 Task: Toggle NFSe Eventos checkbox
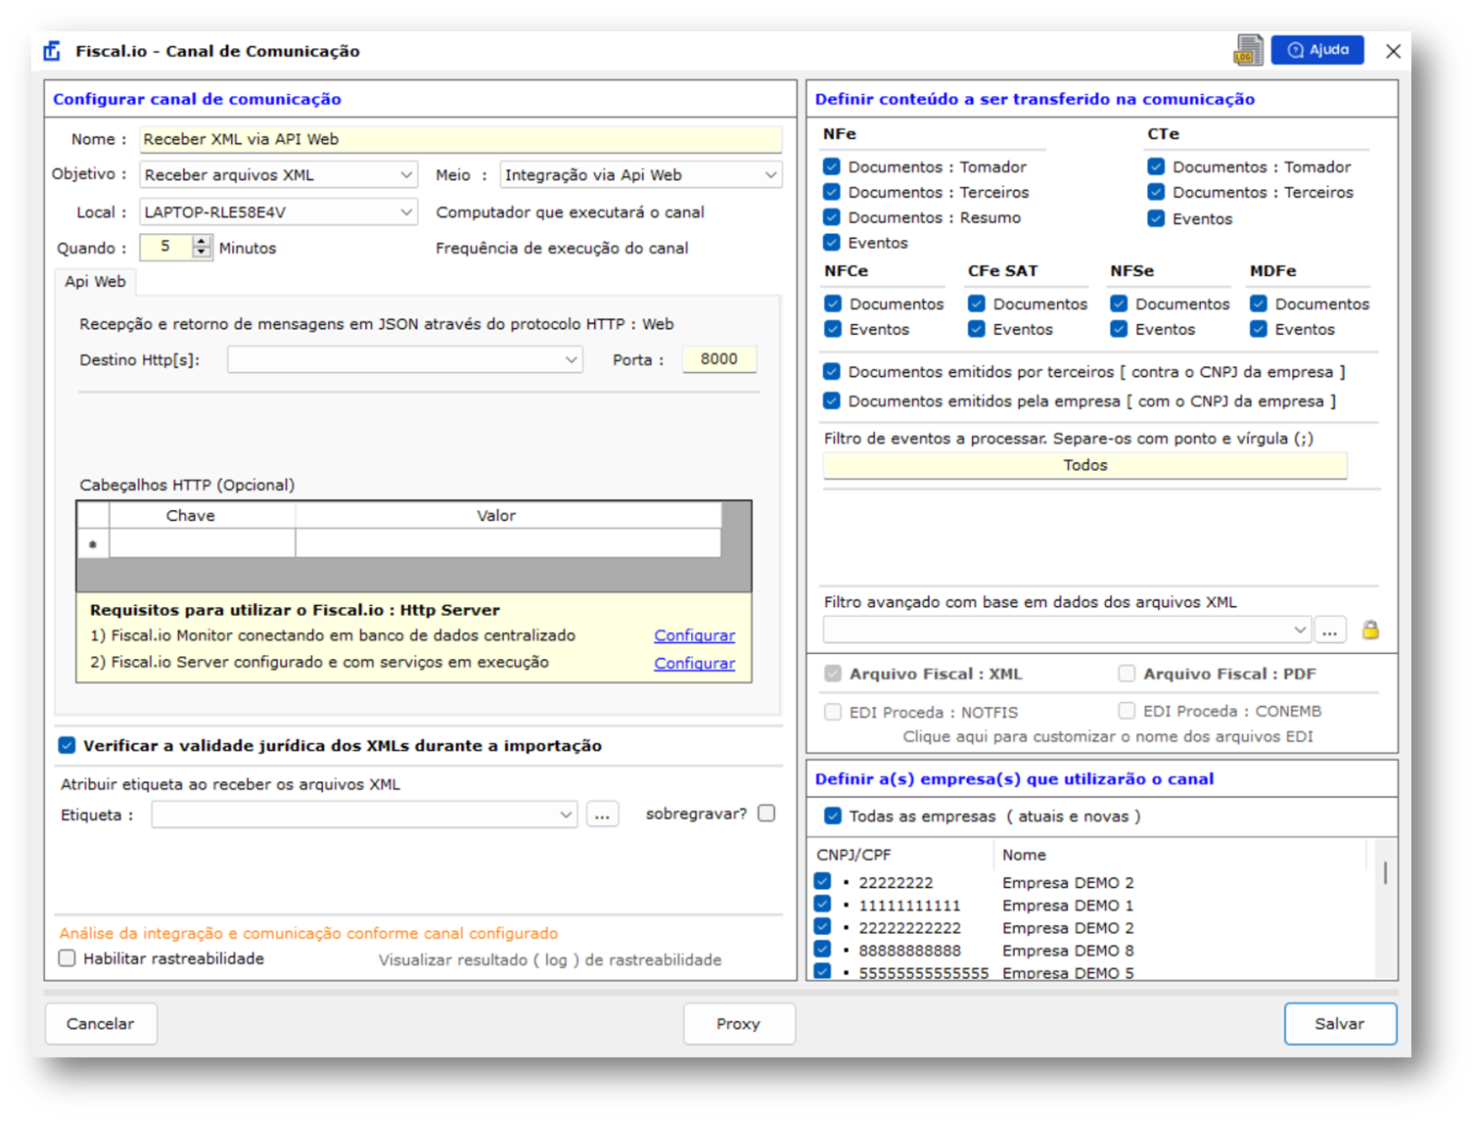[1119, 329]
